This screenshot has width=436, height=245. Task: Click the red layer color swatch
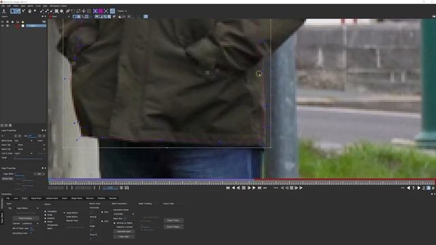(x=18, y=26)
